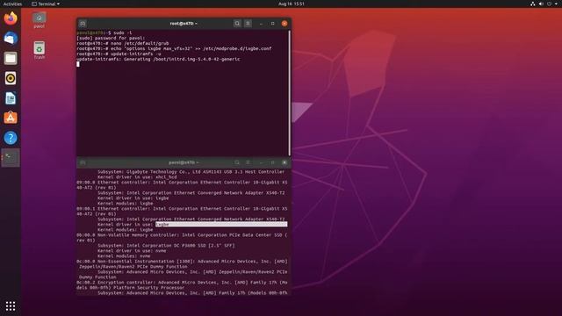Launch Rhythmbox music player from dock
The width and height of the screenshot is (562, 316).
(11, 78)
